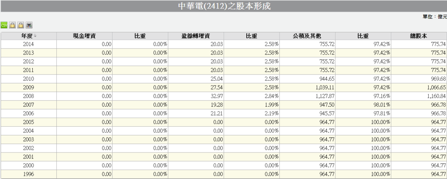Click the 單位:億元 unit label

pos(435,17)
